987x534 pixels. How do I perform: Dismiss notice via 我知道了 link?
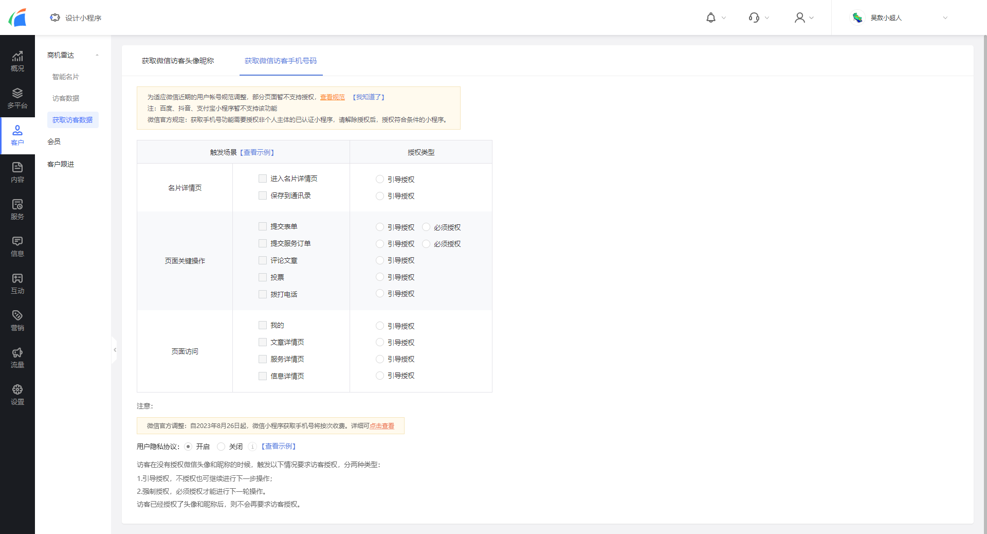click(368, 97)
